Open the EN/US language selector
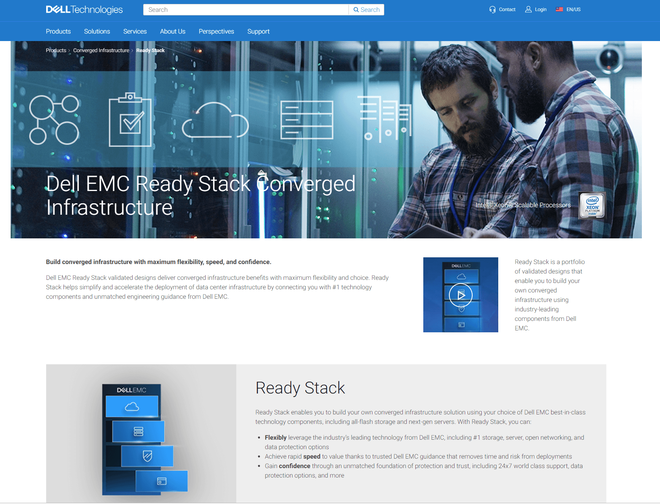This screenshot has width=660, height=504. click(573, 9)
